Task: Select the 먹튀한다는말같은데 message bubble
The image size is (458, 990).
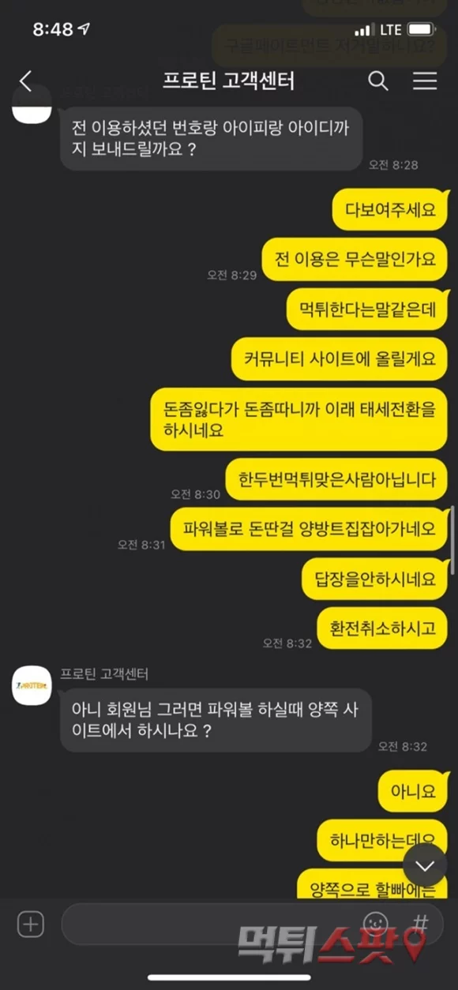Action: coord(367,309)
